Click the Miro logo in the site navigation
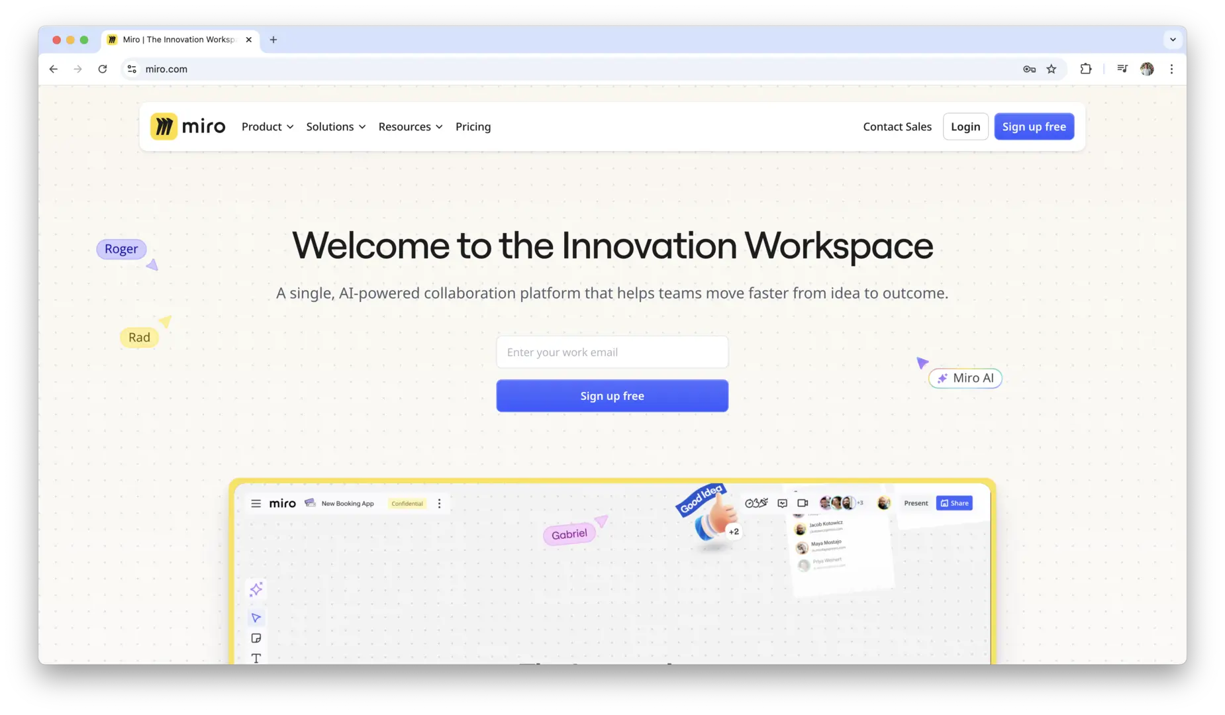The height and width of the screenshot is (715, 1225). [x=188, y=126]
